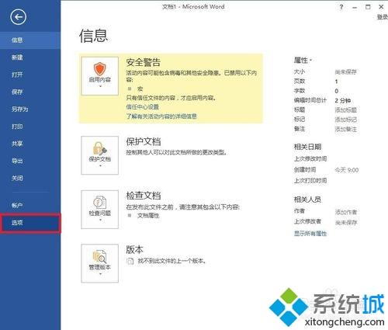The width and height of the screenshot is (388, 330).
Task: Click the 添加标题 field
Action: click(346, 110)
